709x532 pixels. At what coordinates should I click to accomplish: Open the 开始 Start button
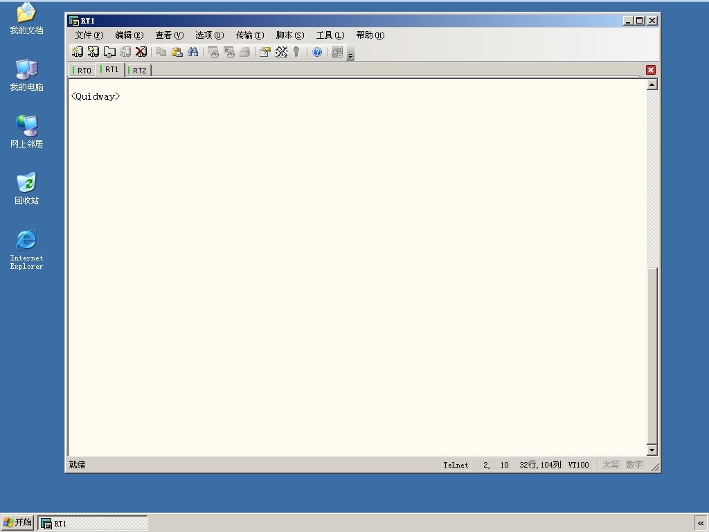tap(17, 523)
